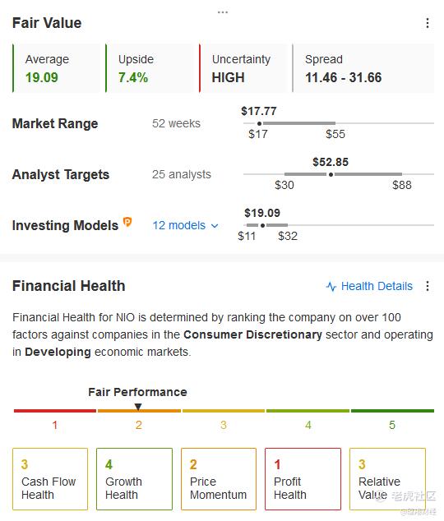The height and width of the screenshot is (521, 444).
Task: Click the Upside 7.4% tile
Action: click(150, 68)
